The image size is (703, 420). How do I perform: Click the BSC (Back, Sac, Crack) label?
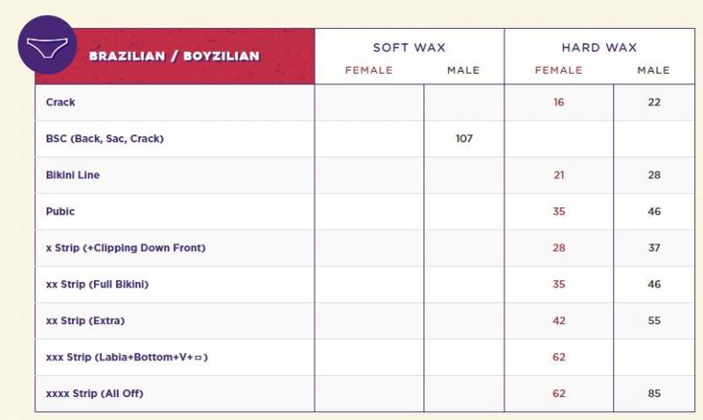[105, 139]
